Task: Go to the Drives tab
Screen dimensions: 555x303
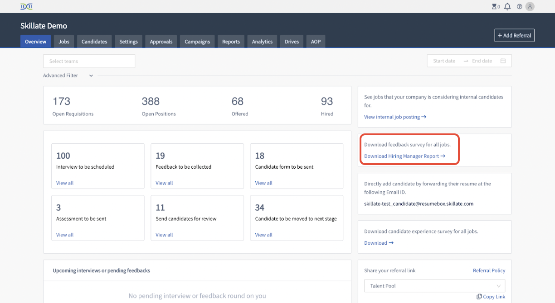Action: click(292, 41)
